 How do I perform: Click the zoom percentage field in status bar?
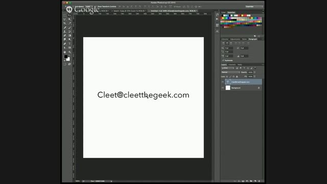(78, 181)
